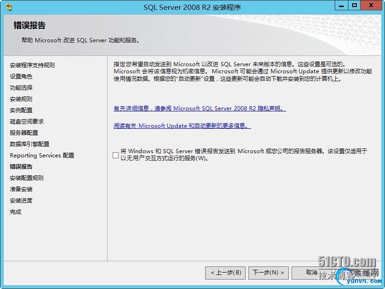Enable sending error reports to Microsoft checkbox
The height and width of the screenshot is (289, 385).
(x=115, y=155)
